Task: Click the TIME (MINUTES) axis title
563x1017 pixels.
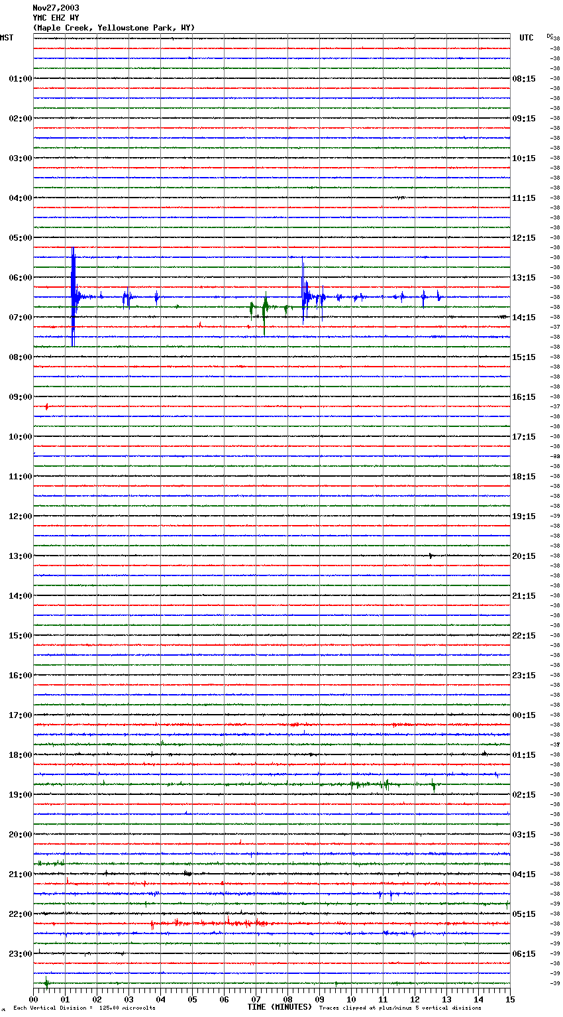Action: pos(280,1007)
